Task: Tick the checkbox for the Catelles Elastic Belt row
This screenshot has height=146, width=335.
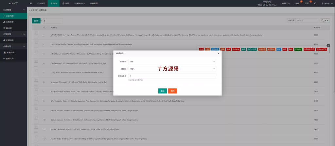Action: click(x=37, y=61)
